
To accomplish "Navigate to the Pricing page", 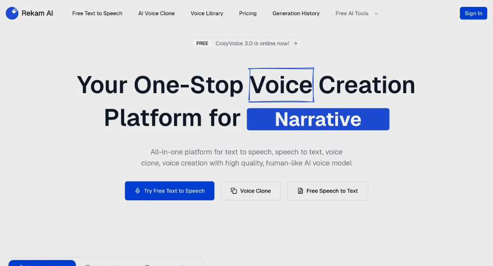I will tap(248, 14).
